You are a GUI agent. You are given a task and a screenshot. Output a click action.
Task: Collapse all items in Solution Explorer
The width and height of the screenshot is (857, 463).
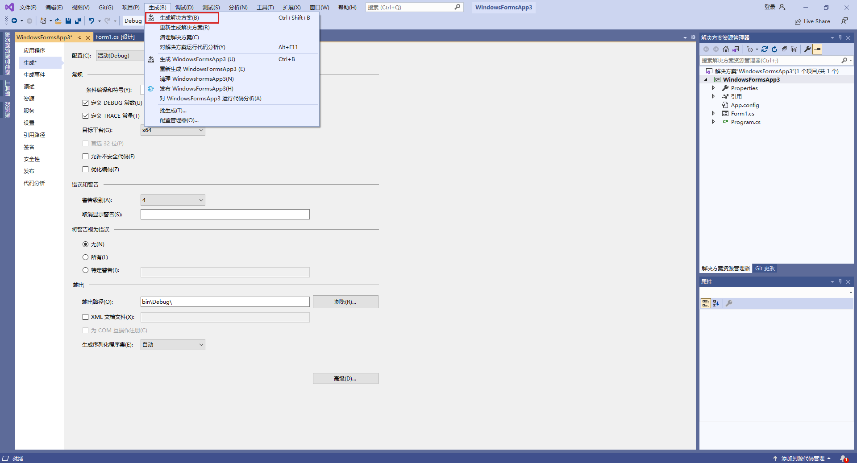click(x=784, y=49)
